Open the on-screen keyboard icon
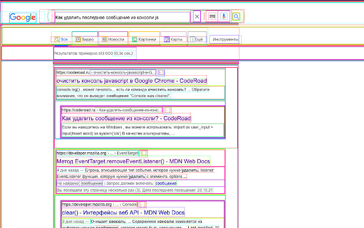This screenshot has width=364, height=228. [212, 17]
